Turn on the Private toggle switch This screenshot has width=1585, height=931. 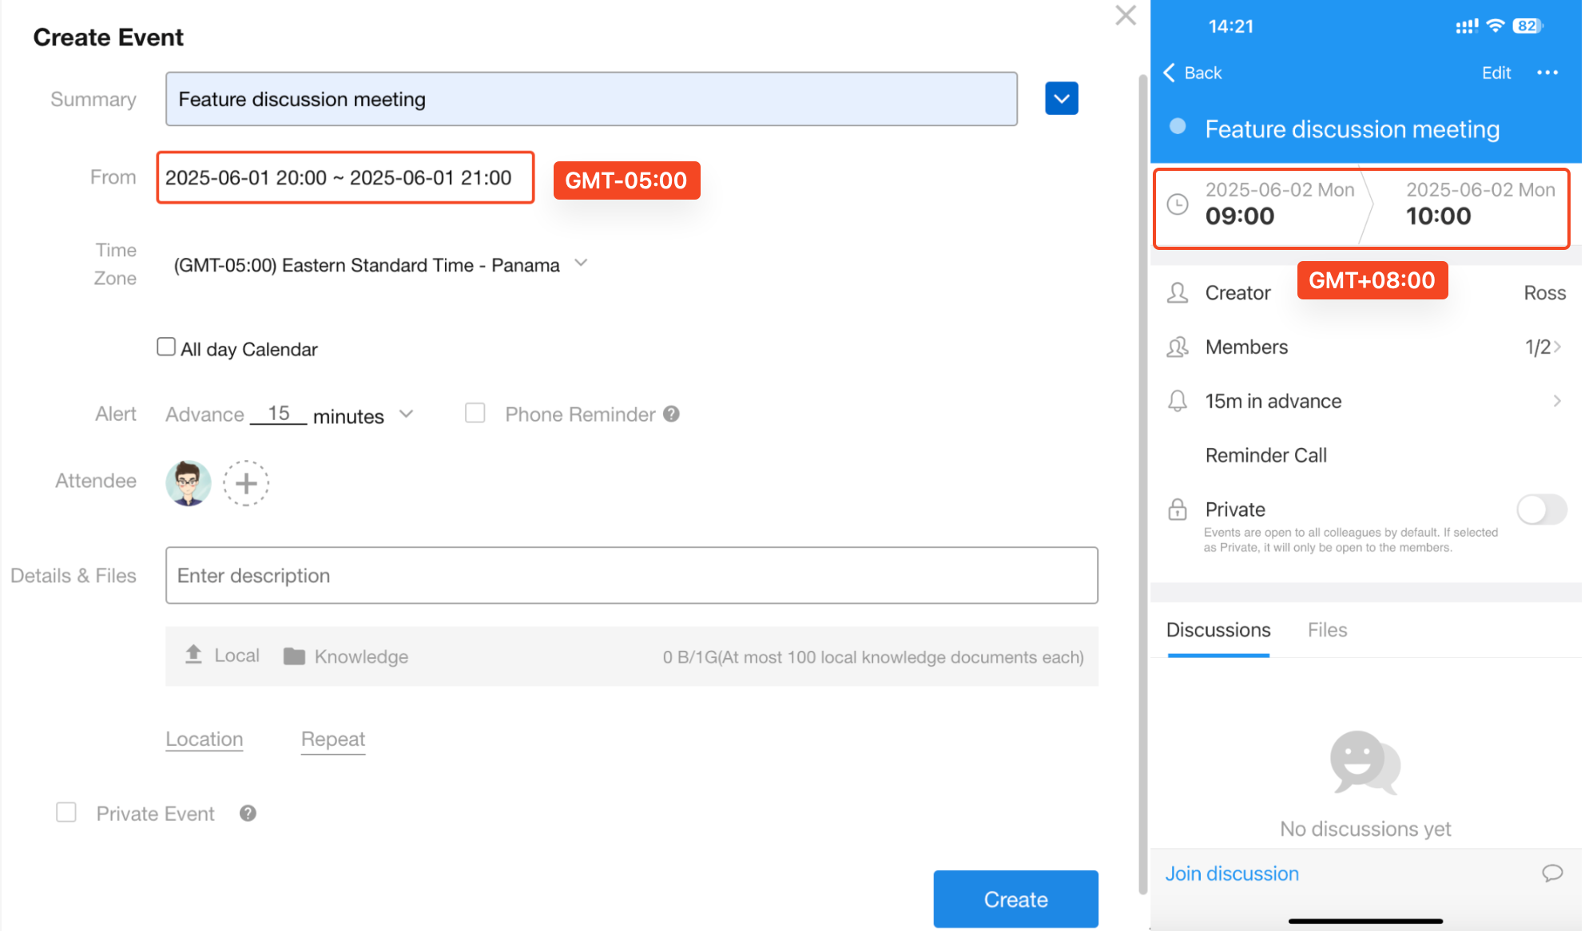point(1542,509)
